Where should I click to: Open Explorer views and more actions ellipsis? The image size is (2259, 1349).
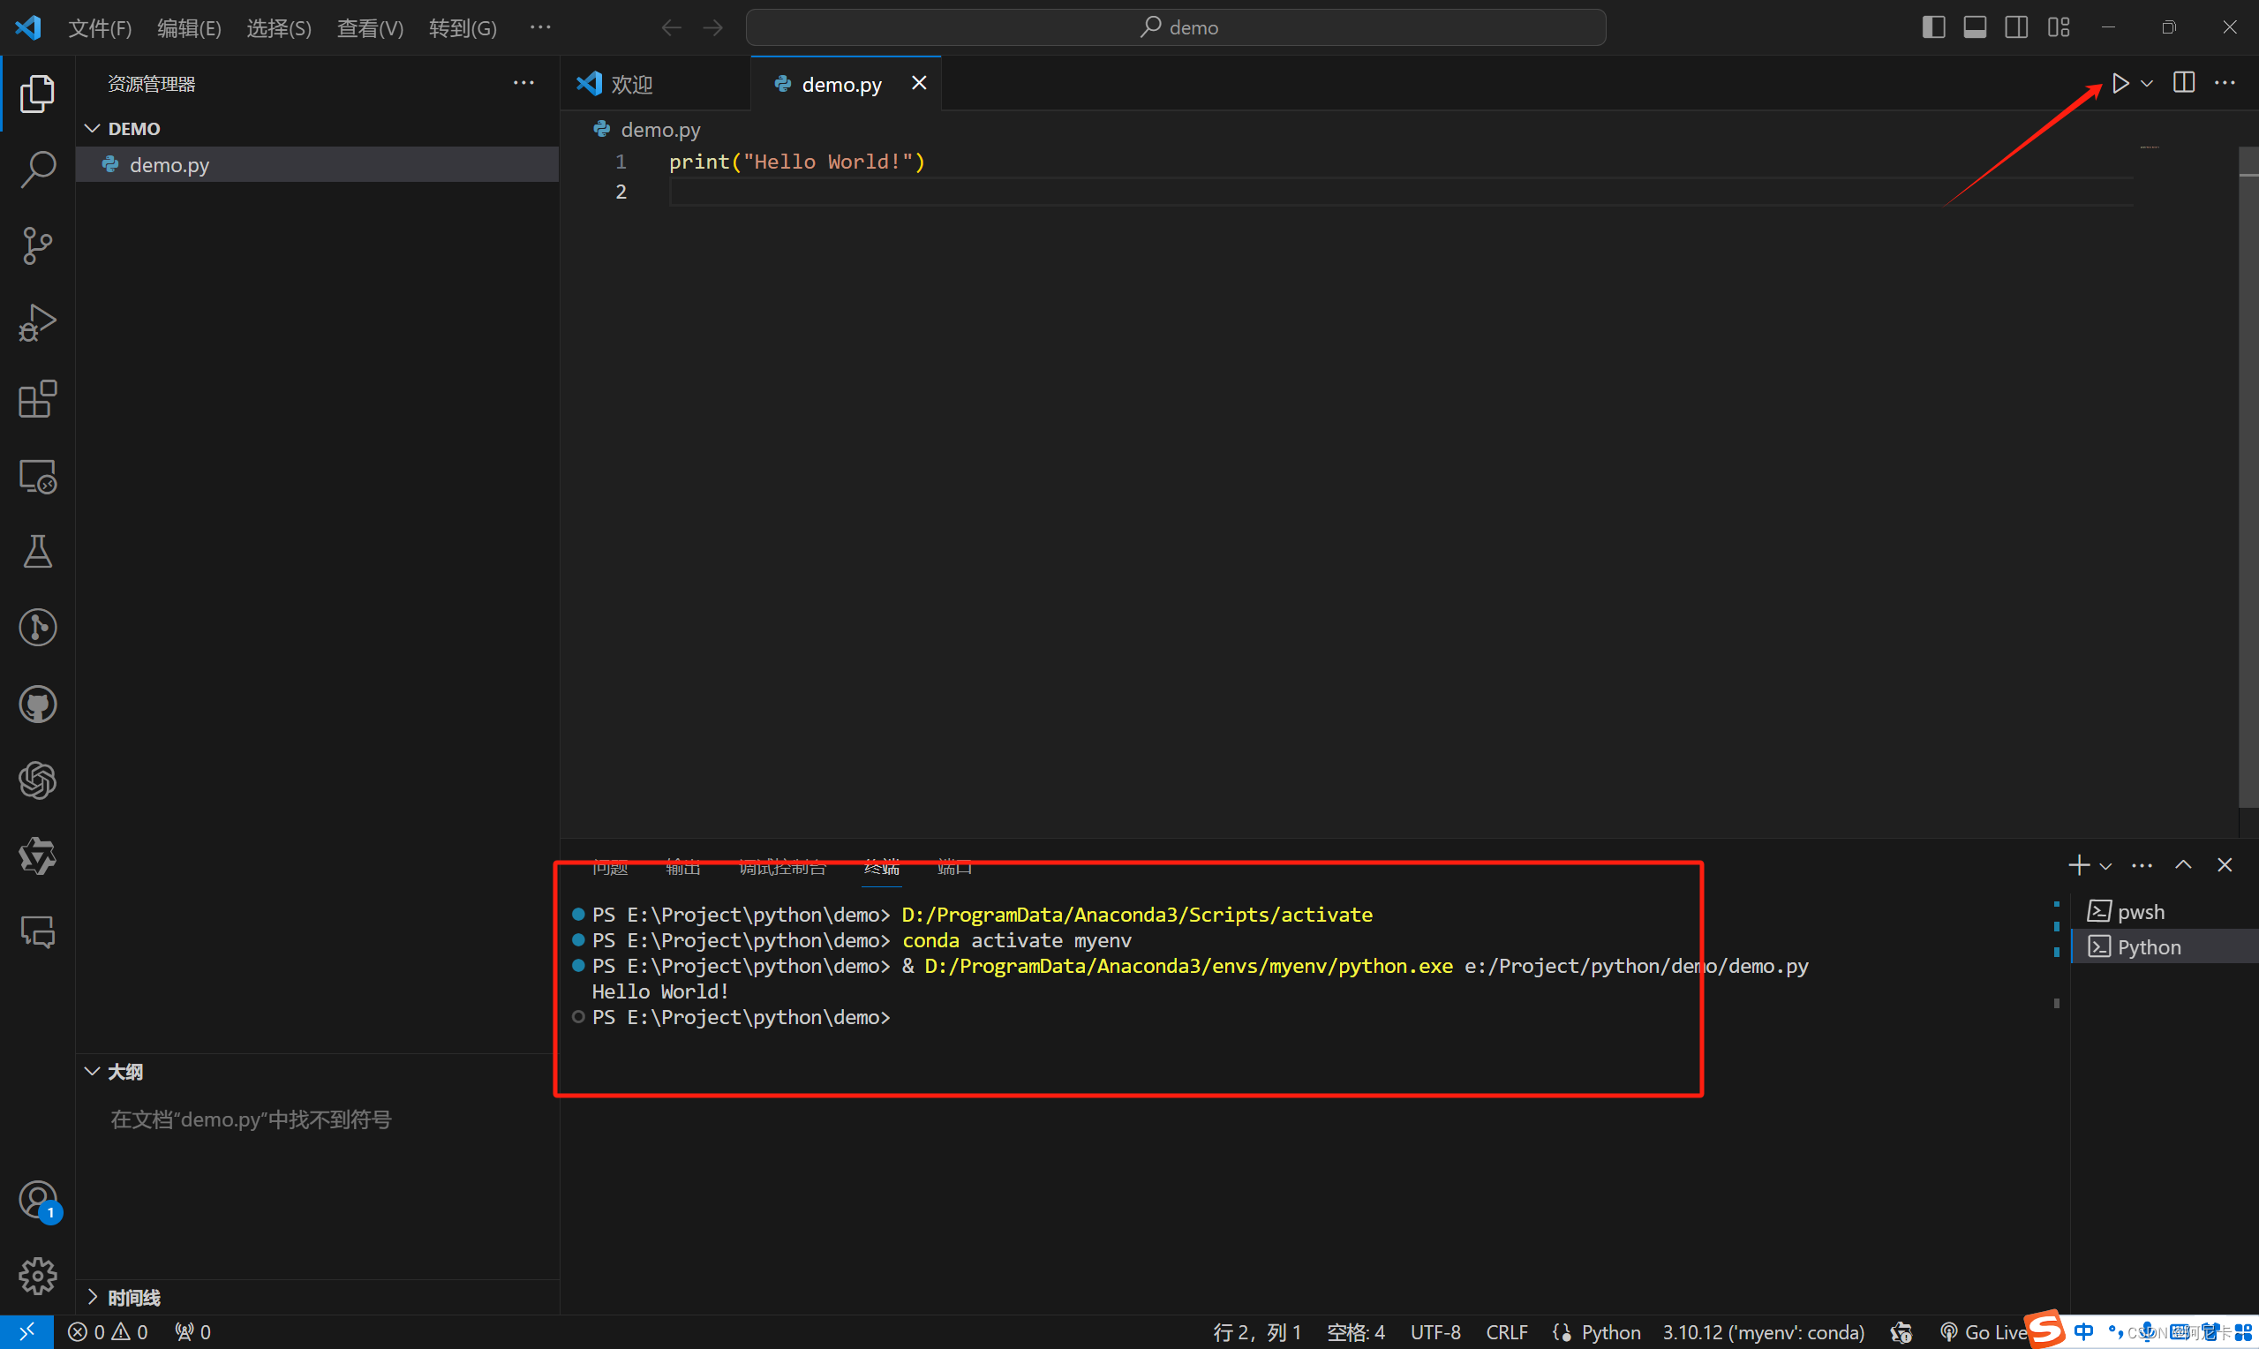pos(523,83)
